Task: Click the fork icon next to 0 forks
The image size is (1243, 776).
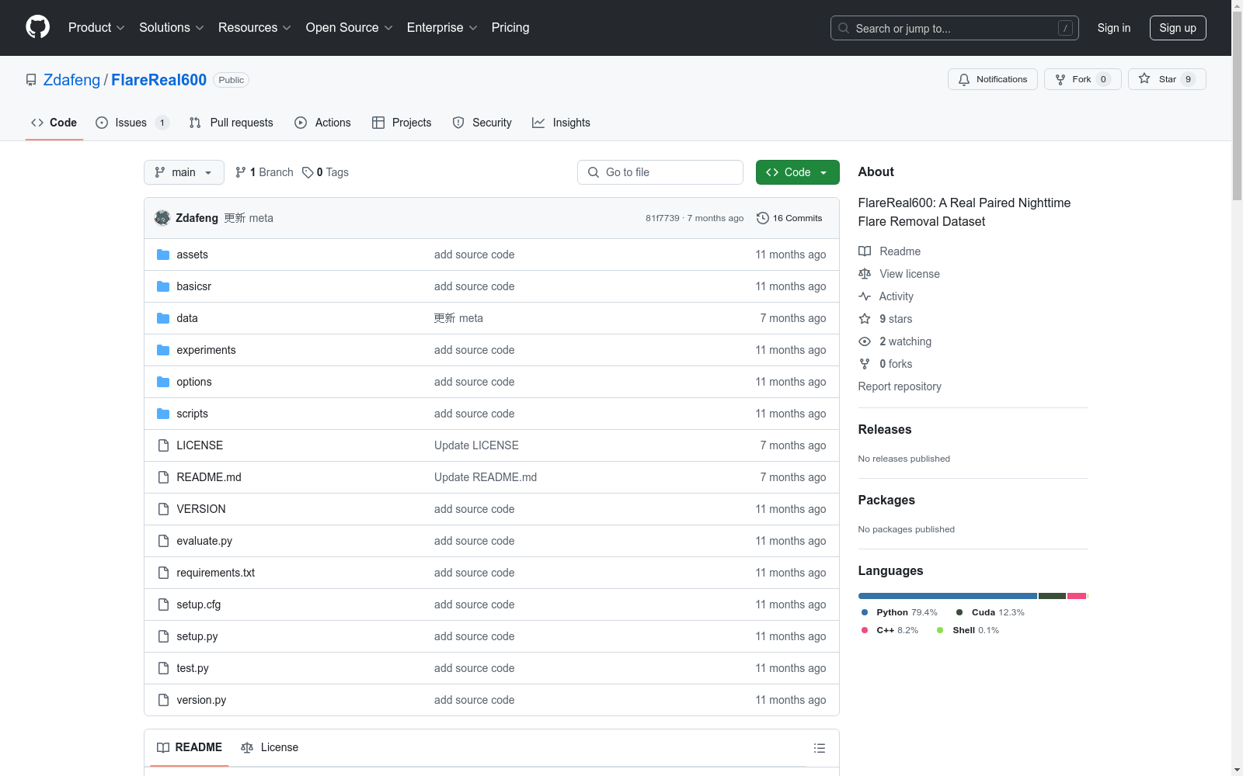Action: (865, 364)
